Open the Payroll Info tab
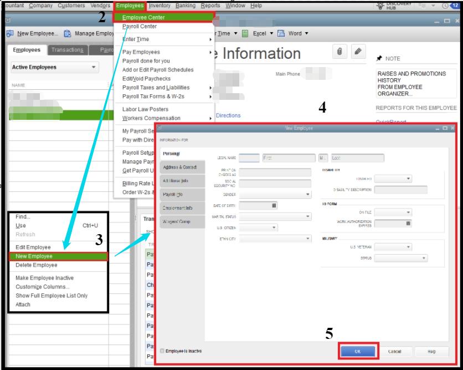 point(182,194)
